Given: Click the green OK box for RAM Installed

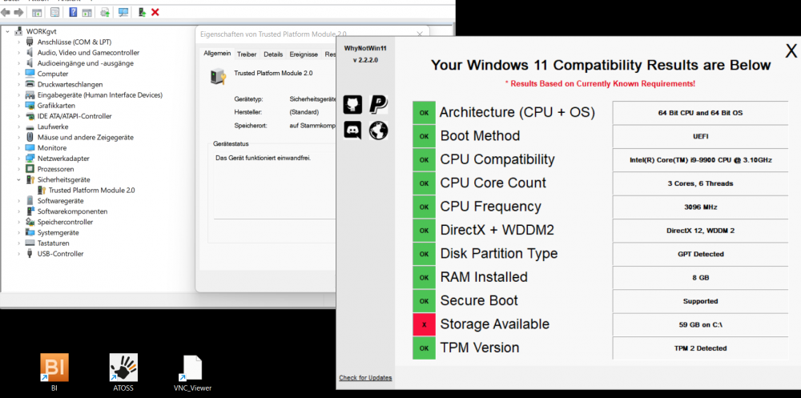Looking at the screenshot, I should (x=424, y=277).
